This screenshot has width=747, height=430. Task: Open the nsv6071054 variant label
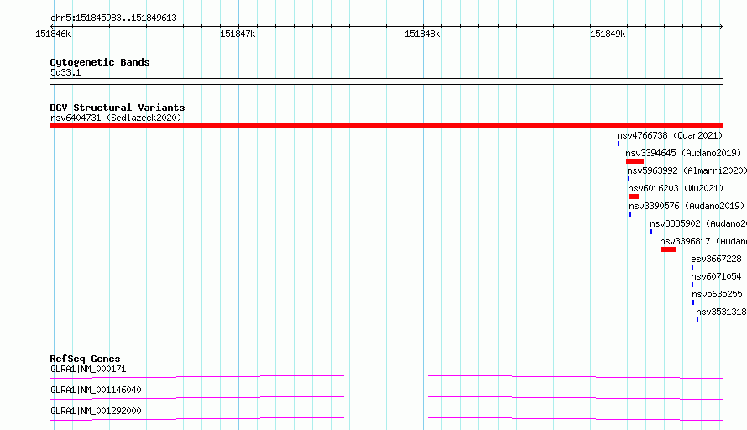pos(716,276)
